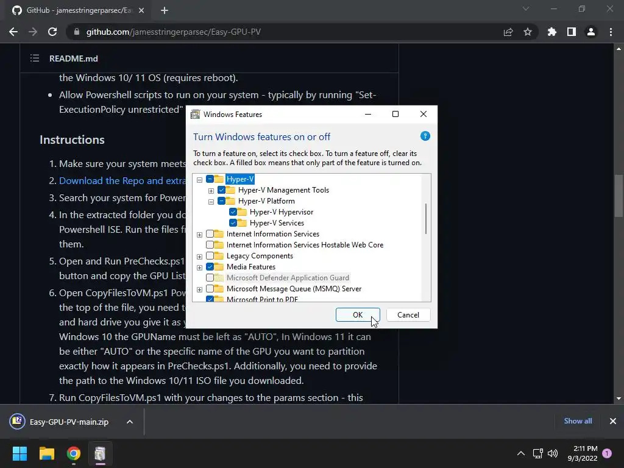Click the Chrome back arrow
624x468 pixels.
13,32
